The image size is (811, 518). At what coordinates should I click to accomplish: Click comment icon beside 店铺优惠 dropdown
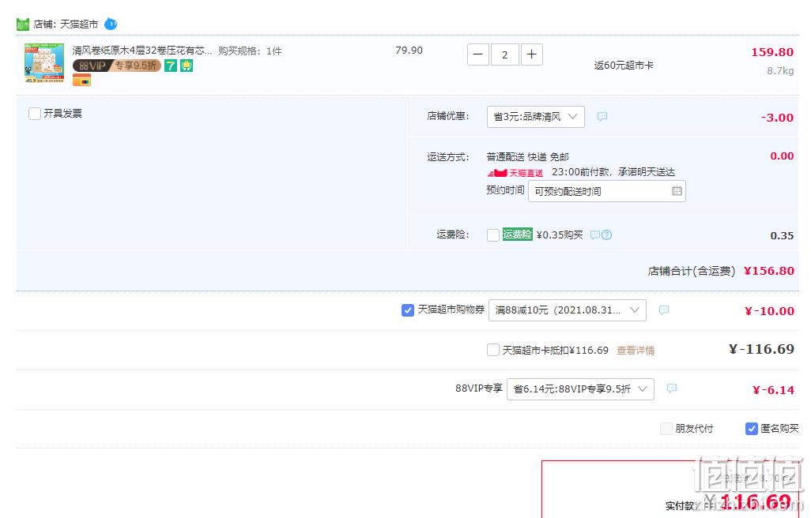[602, 117]
